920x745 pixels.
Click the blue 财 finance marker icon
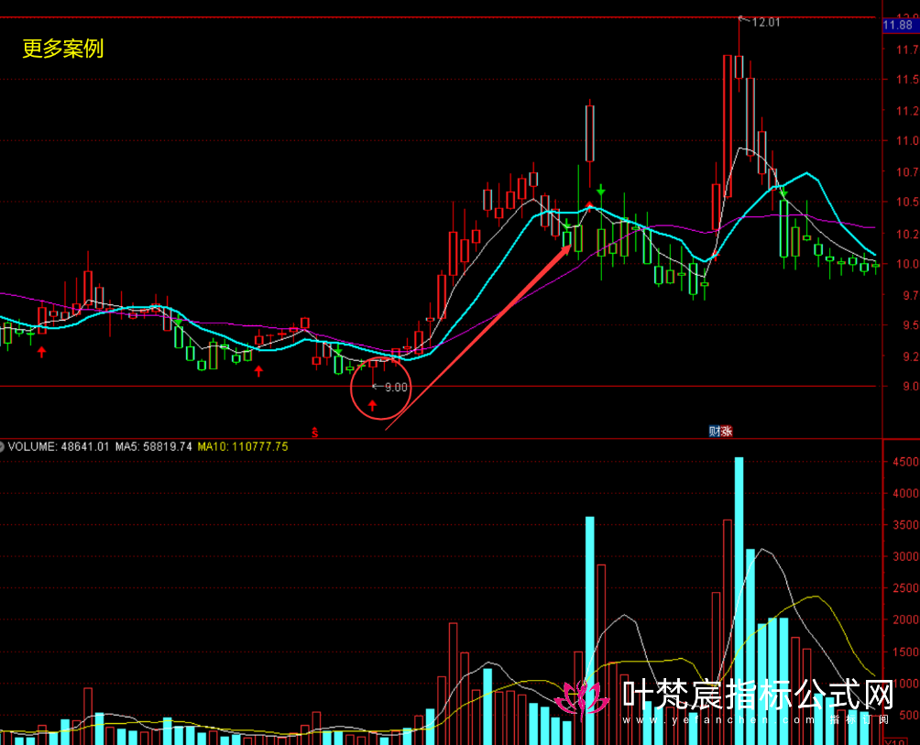(x=714, y=432)
